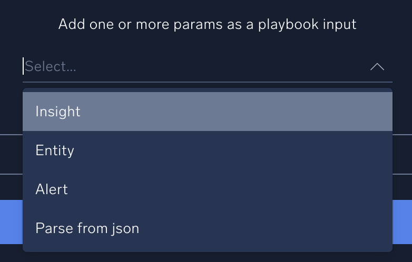The image size is (412, 262).
Task: Collapse the dropdown with the chevron arrow
Action: pyautogui.click(x=377, y=67)
